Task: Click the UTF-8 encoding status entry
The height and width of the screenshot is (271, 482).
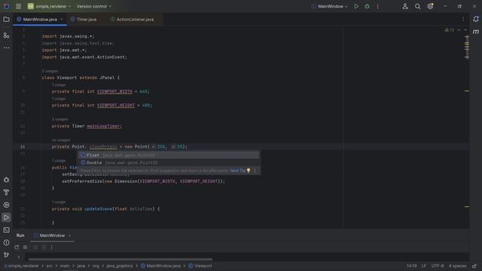Action: 438,266
